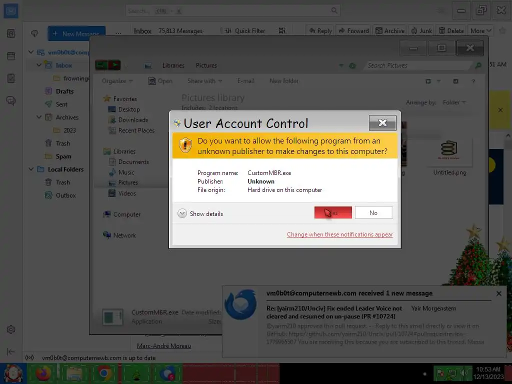The width and height of the screenshot is (512, 384).
Task: Click New folder in Explorer toolbar
Action: coord(284,81)
